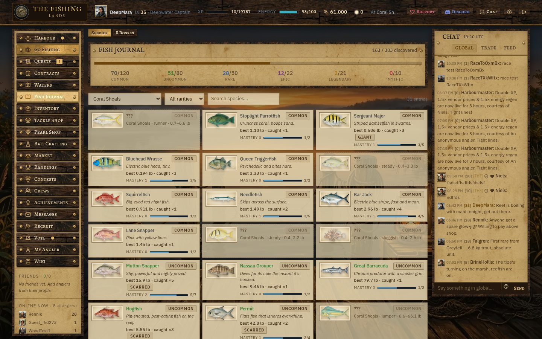Viewport: 542px width, 339px height.
Task: Open Rankings trophy menu item
Action: [x=48, y=167]
